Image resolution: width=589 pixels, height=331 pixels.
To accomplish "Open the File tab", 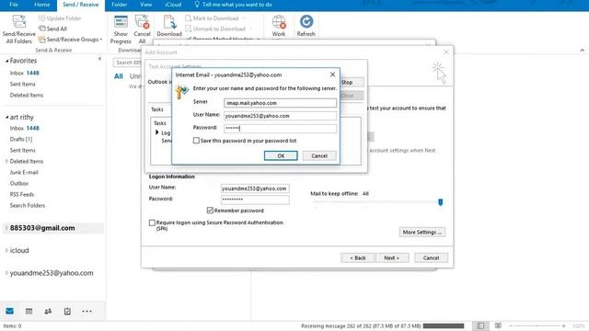I will [x=14, y=5].
